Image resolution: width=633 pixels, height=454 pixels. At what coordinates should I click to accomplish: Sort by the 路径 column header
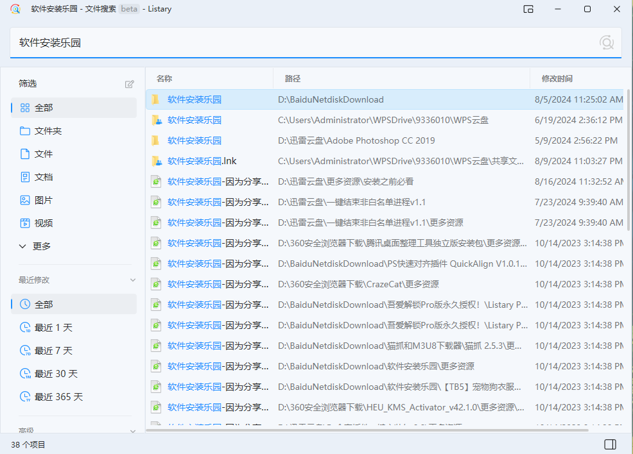pyautogui.click(x=401, y=79)
